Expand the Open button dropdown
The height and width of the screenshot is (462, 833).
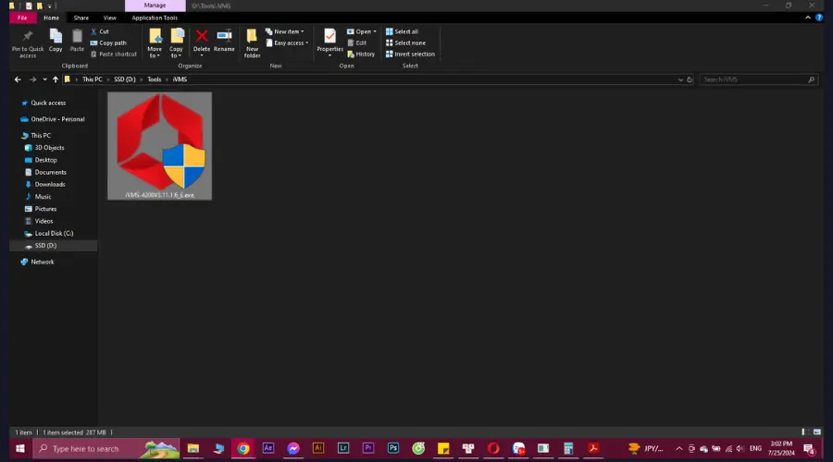(x=375, y=31)
